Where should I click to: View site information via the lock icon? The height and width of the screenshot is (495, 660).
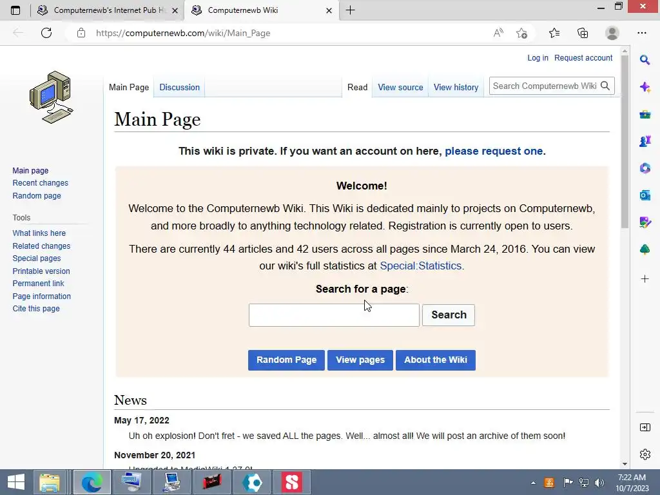81,33
